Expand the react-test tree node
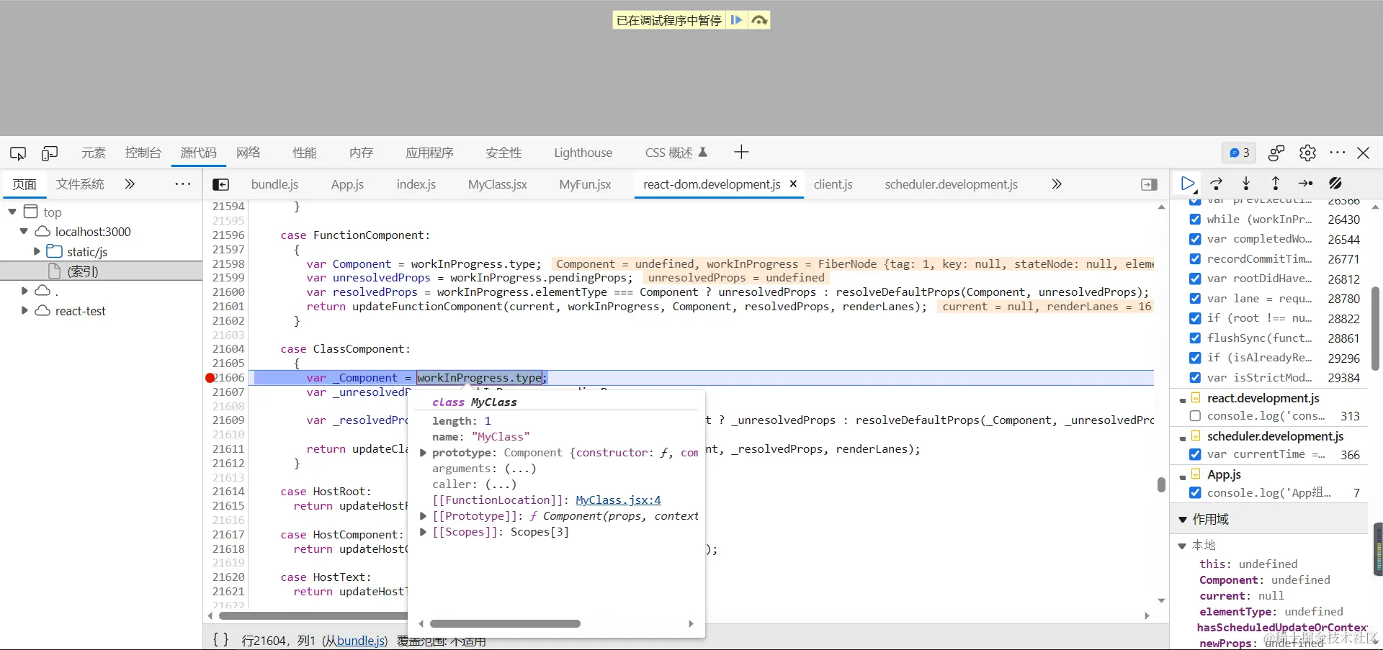1383x650 pixels. click(x=24, y=310)
